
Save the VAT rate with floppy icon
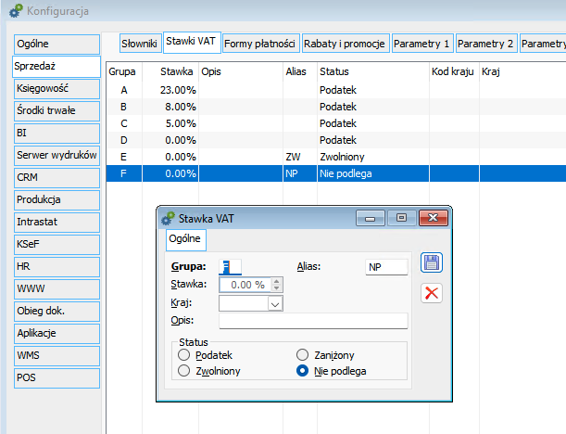coord(431,263)
